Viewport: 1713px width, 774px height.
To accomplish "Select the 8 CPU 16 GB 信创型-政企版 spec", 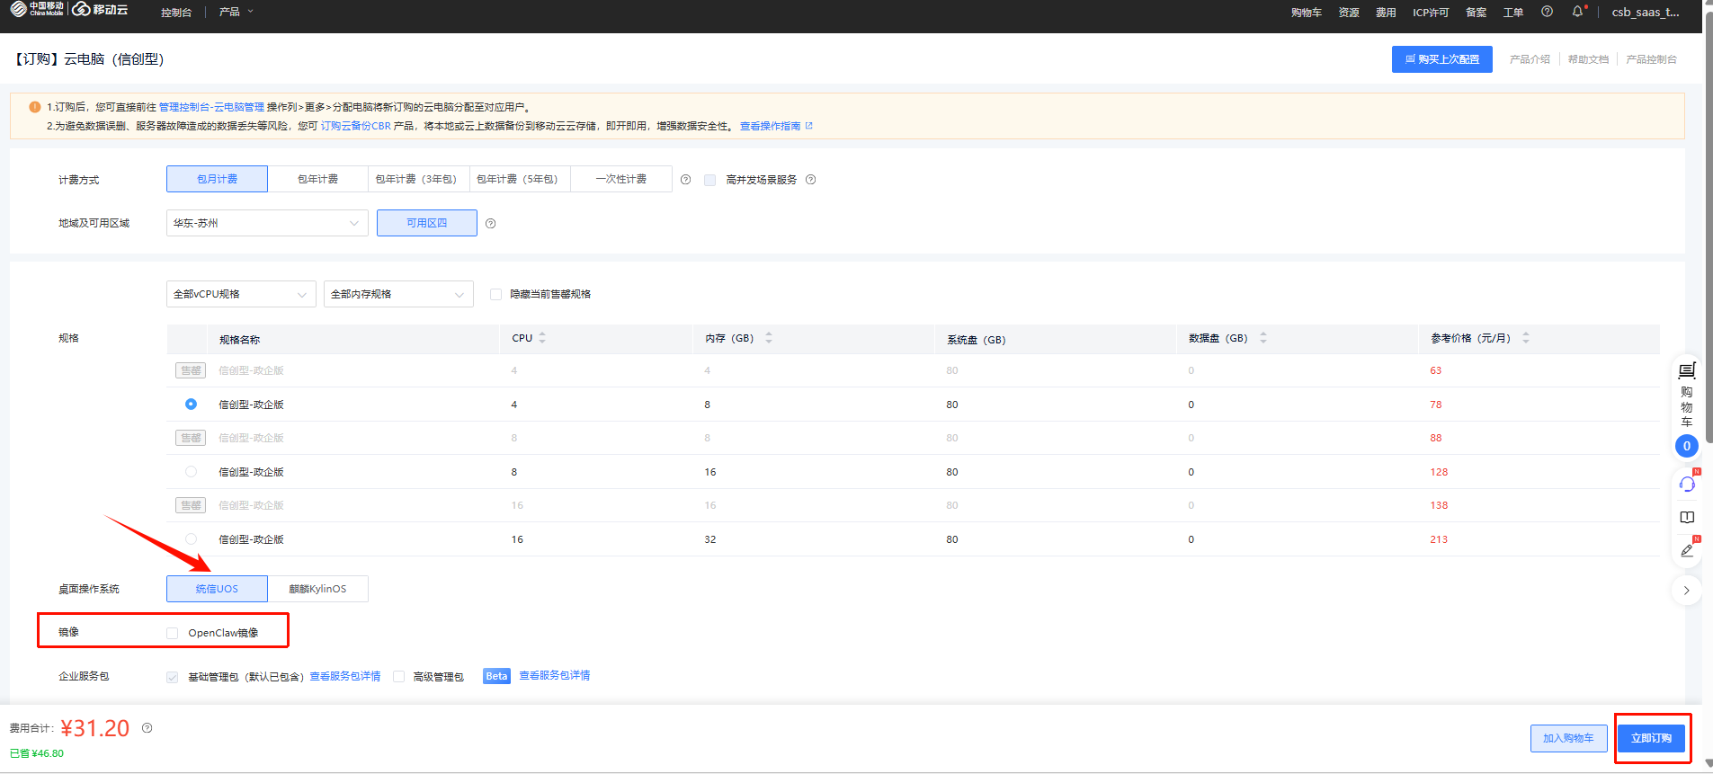I will pos(191,472).
